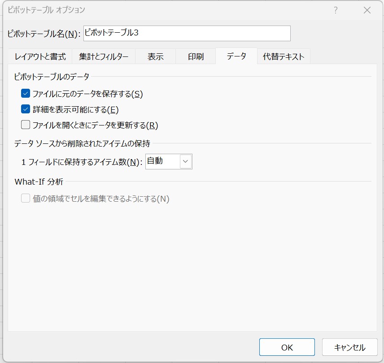Viewport: 384px width, 363px height.
Task: Click the 値の領域でセルを編集できるようにする checkbox
Action: pos(26,199)
